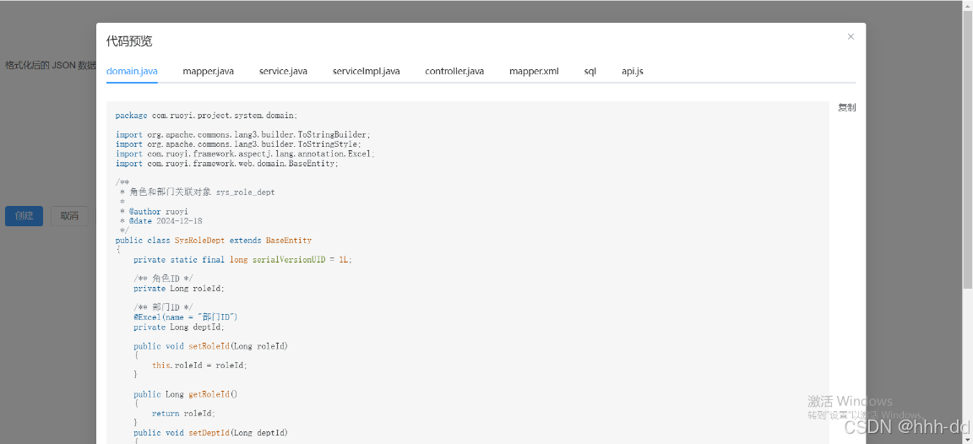Click the 代码预览 dialog title
The image size is (973, 444).
coord(129,41)
